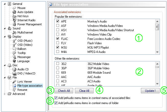This screenshot has width=167, height=112.
Task: Click the File category icon
Action: (9, 77)
